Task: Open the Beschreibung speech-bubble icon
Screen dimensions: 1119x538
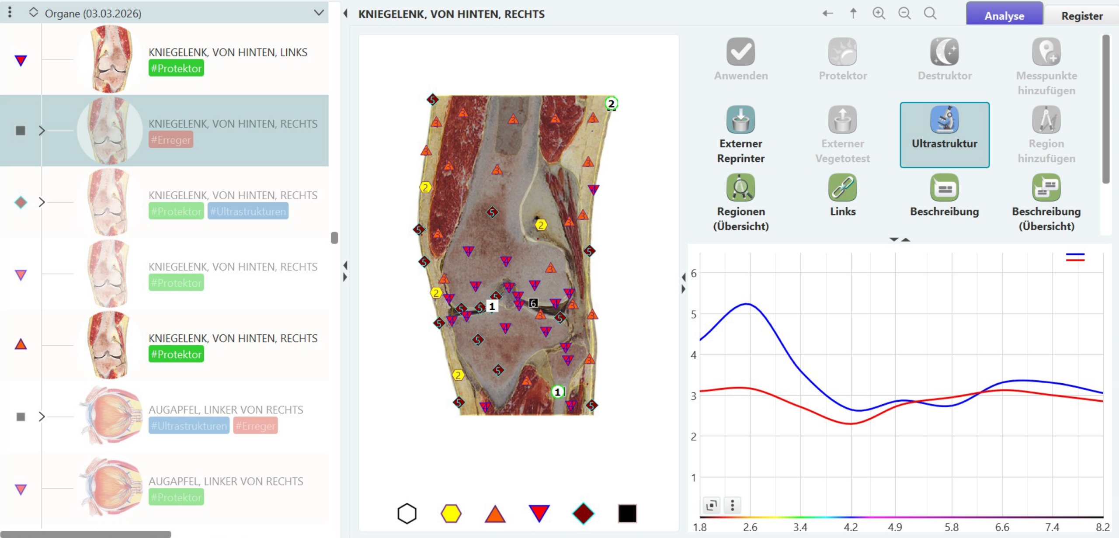Action: coord(944,188)
